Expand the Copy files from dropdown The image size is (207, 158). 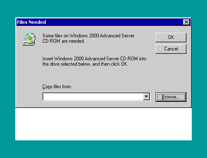pyautogui.click(x=147, y=97)
